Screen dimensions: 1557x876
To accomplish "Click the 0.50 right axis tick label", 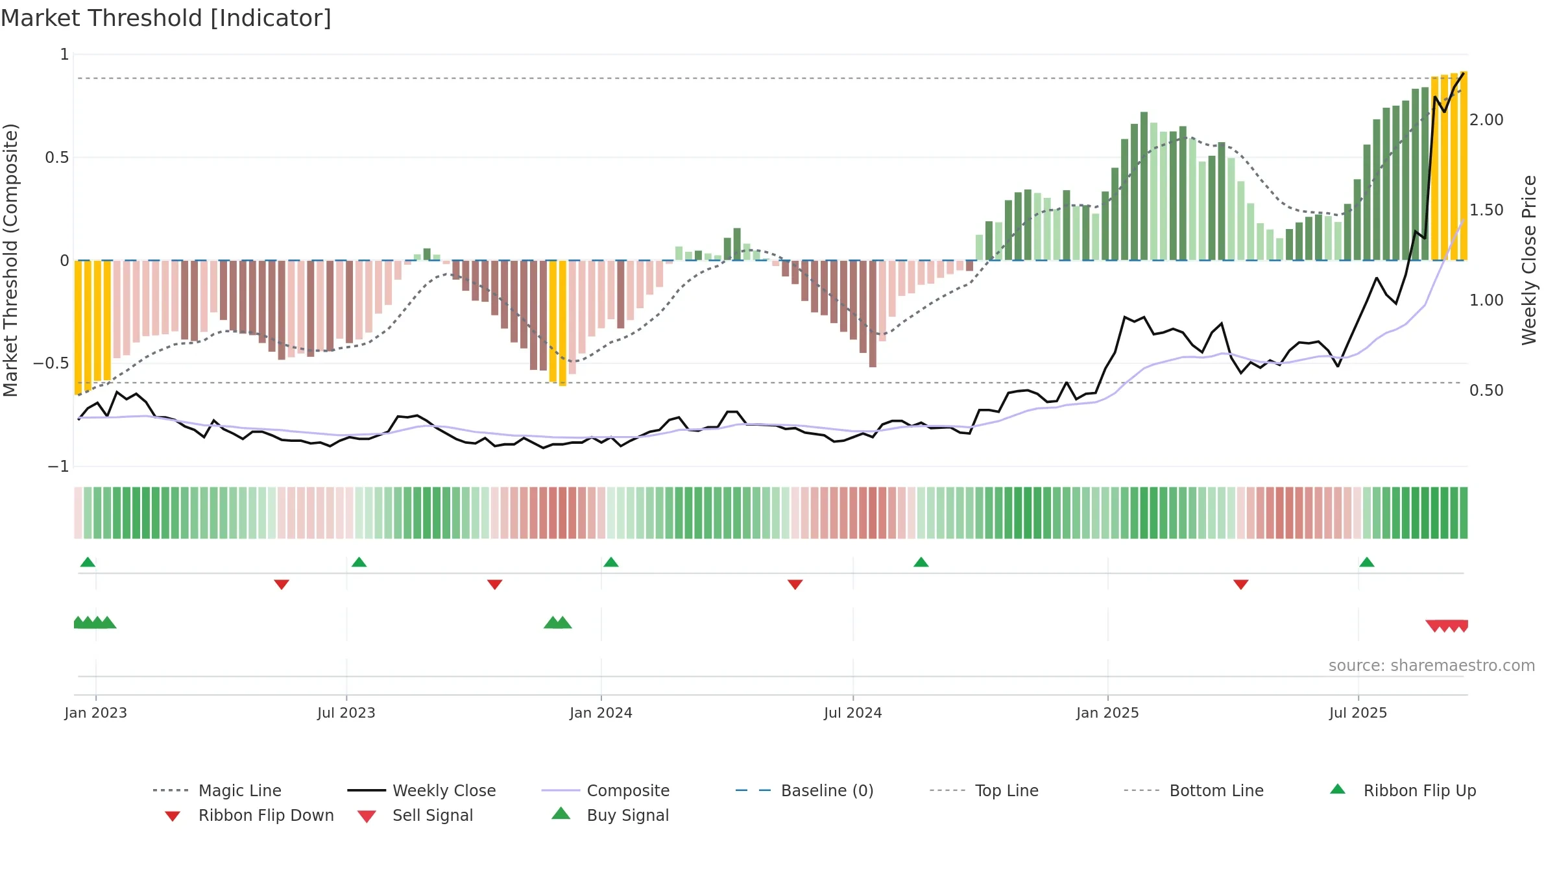I will pyautogui.click(x=1486, y=391).
